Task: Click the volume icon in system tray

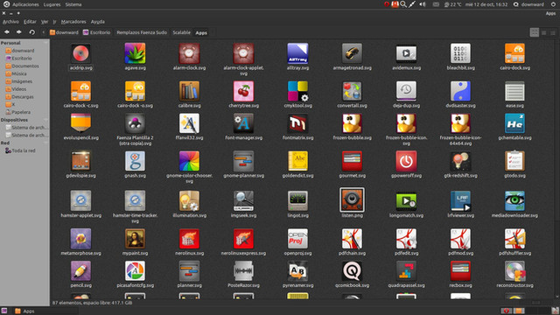Action: [x=423, y=4]
